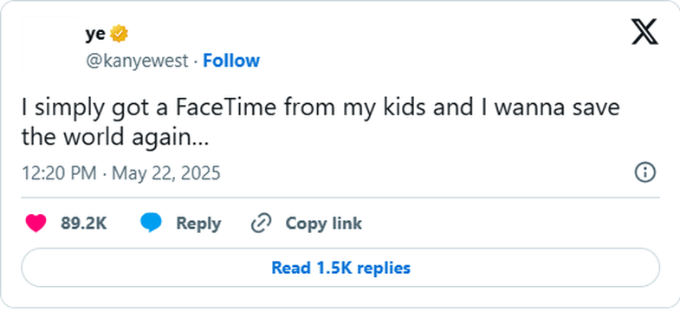The height and width of the screenshot is (312, 680).
Task: Open the ye display name
Action: [95, 34]
